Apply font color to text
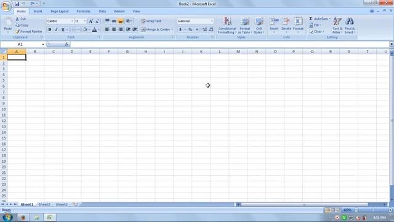The height and width of the screenshot is (222, 394). click(94, 30)
